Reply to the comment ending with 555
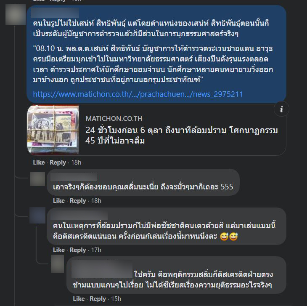Screen dimensions: 307x306 tap(78, 201)
